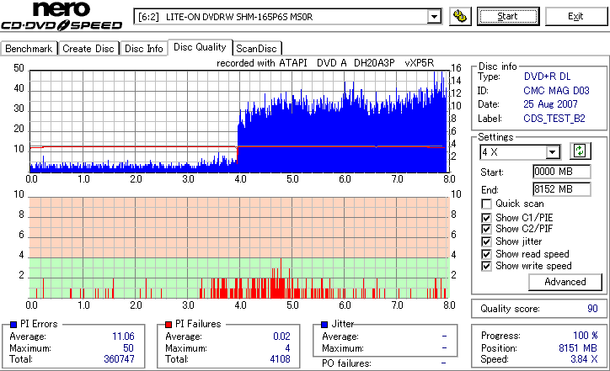This screenshot has width=610, height=371.
Task: Open the Create Disc tab
Action: pos(88,49)
